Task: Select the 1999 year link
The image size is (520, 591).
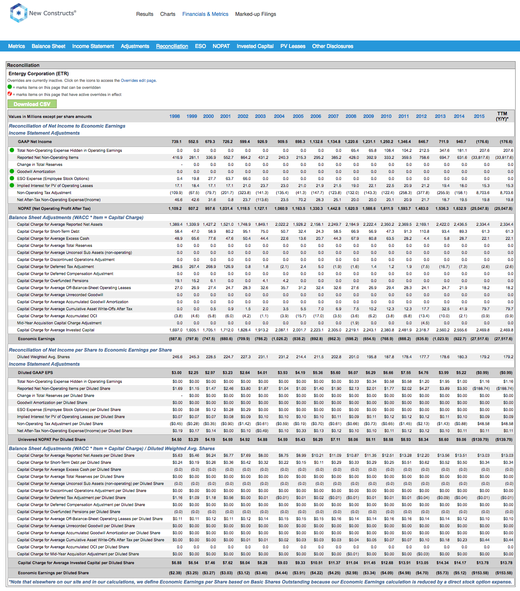Action: (192, 117)
